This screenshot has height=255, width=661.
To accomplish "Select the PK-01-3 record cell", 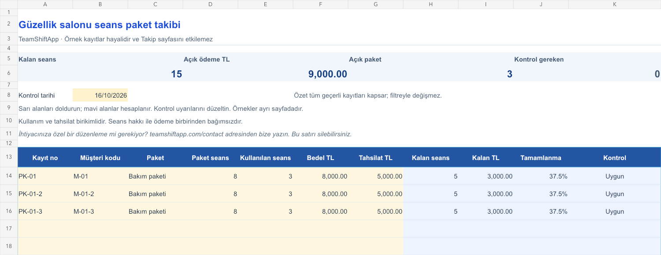I will (45, 211).
